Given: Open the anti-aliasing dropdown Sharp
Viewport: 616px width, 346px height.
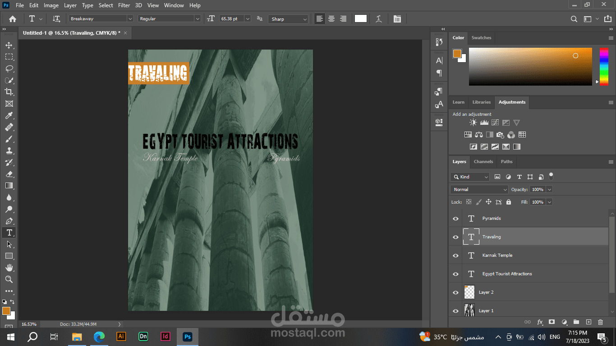Looking at the screenshot, I should pos(288,19).
